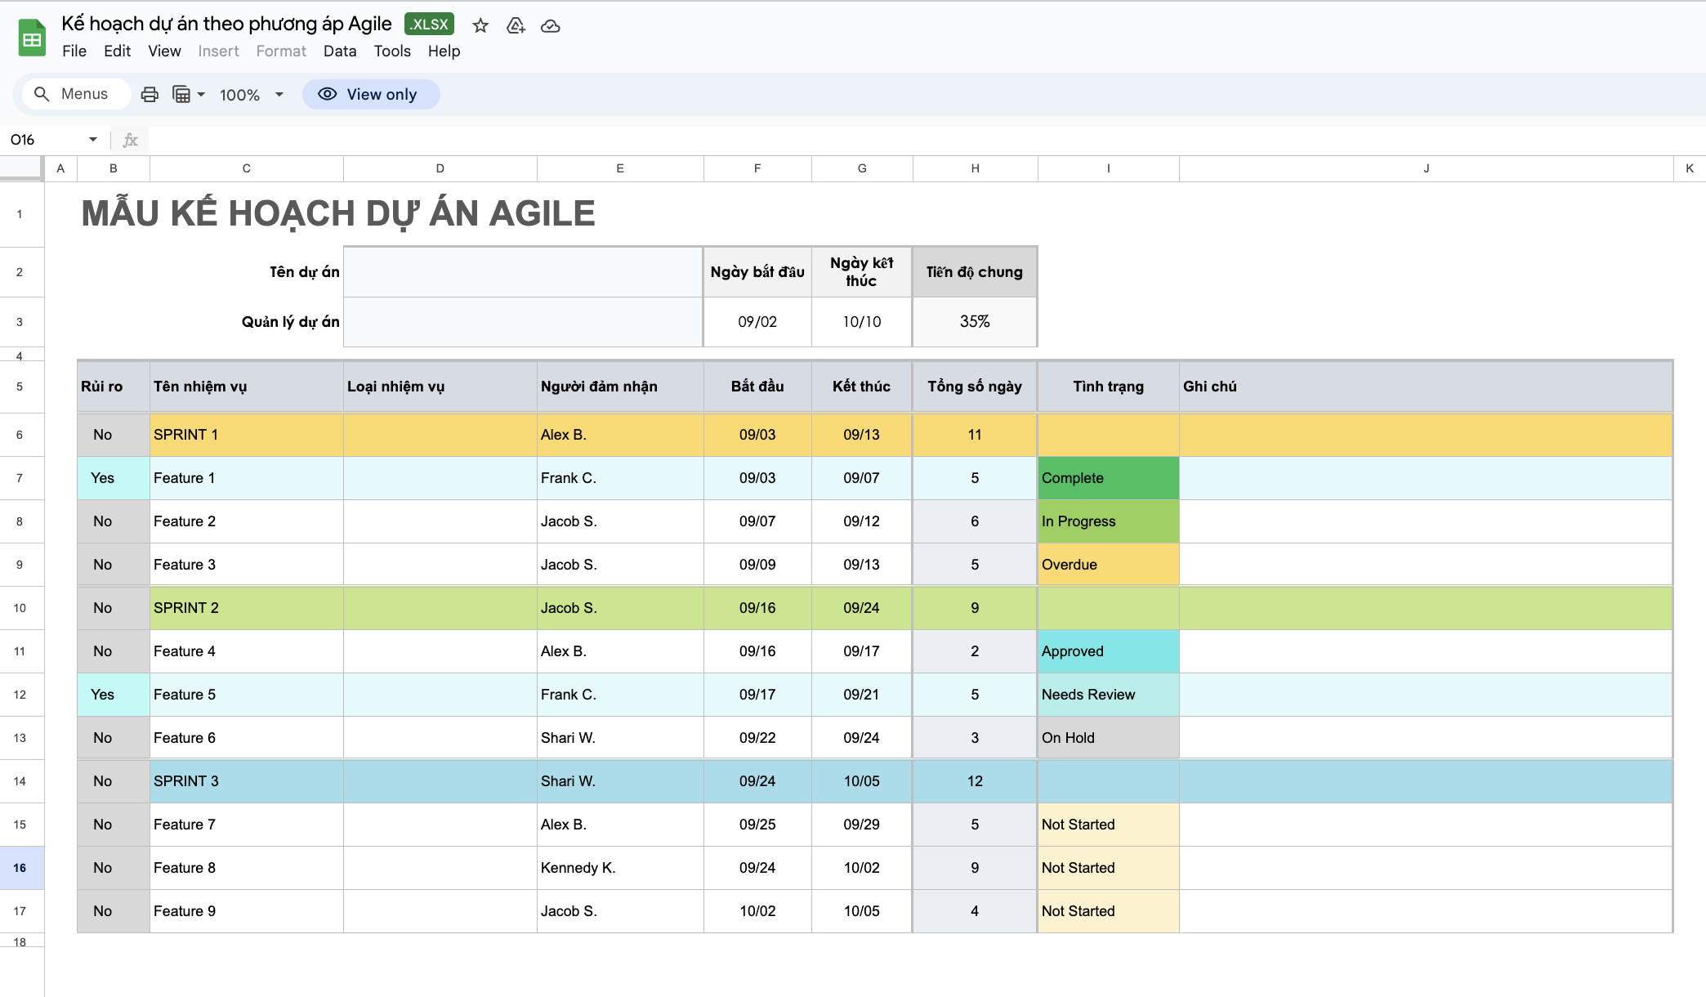Click the Google Sheets home icon
Viewport: 1706px width, 997px height.
32,38
